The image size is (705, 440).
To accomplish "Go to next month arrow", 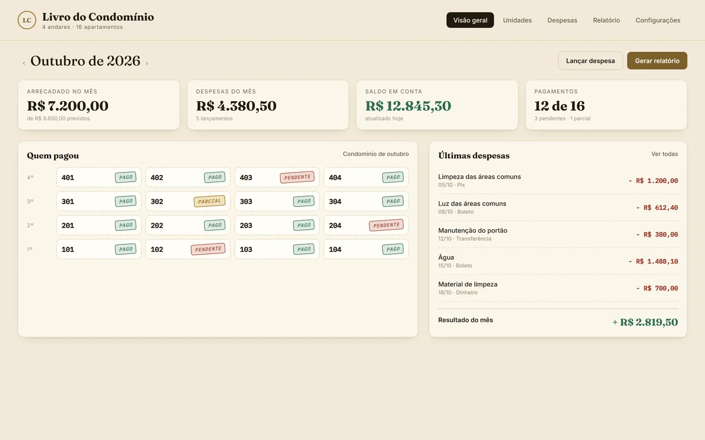I will pyautogui.click(x=147, y=63).
